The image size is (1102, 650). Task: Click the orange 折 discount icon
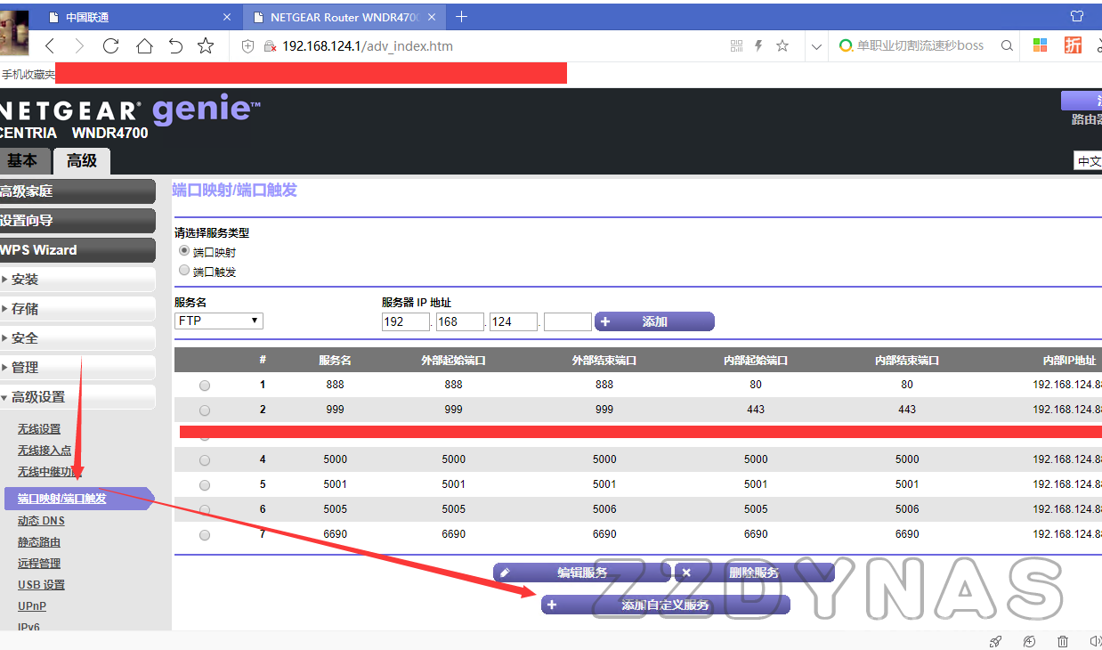point(1074,45)
